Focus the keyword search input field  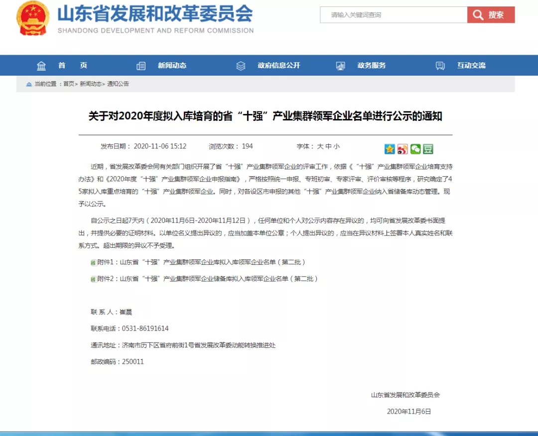click(394, 15)
